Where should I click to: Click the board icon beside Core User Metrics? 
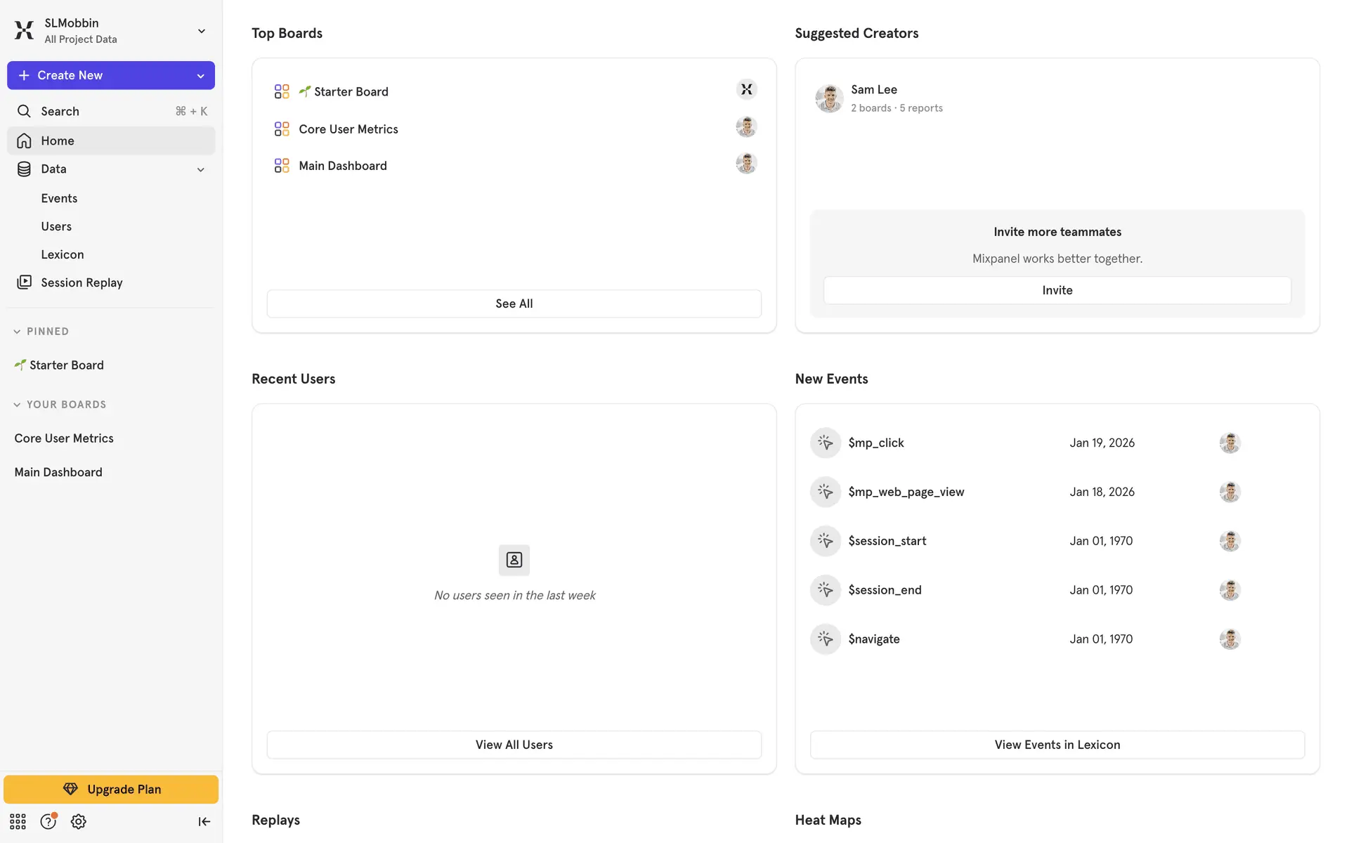(x=282, y=129)
